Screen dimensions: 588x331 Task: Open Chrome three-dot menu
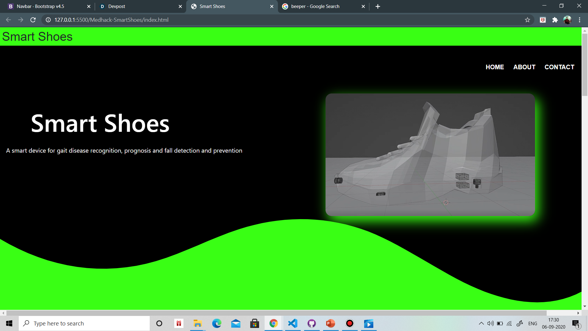(x=579, y=20)
